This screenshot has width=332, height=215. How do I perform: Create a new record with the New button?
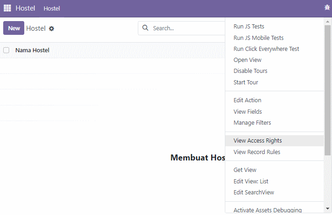click(x=14, y=28)
